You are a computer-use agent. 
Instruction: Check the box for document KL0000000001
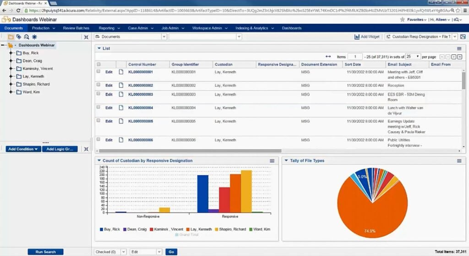tap(98, 71)
